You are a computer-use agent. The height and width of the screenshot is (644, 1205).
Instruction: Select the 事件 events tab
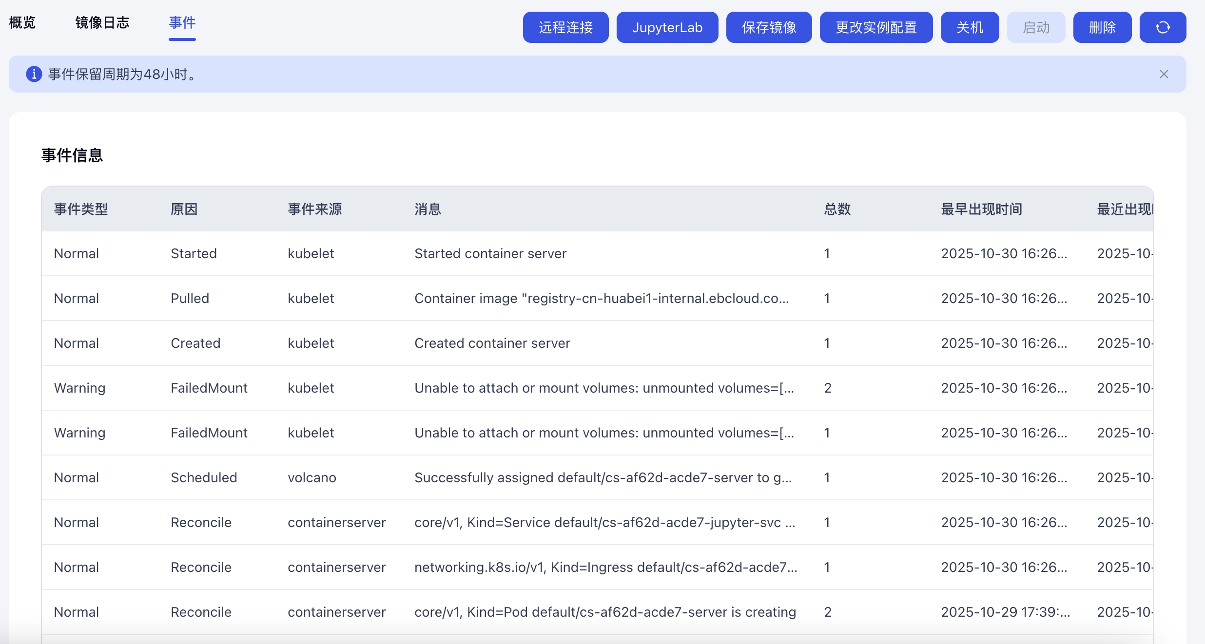point(182,22)
